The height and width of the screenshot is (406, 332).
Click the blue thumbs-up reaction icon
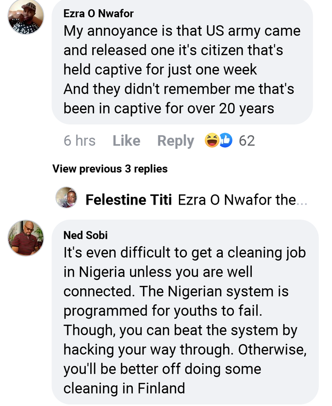click(x=225, y=140)
